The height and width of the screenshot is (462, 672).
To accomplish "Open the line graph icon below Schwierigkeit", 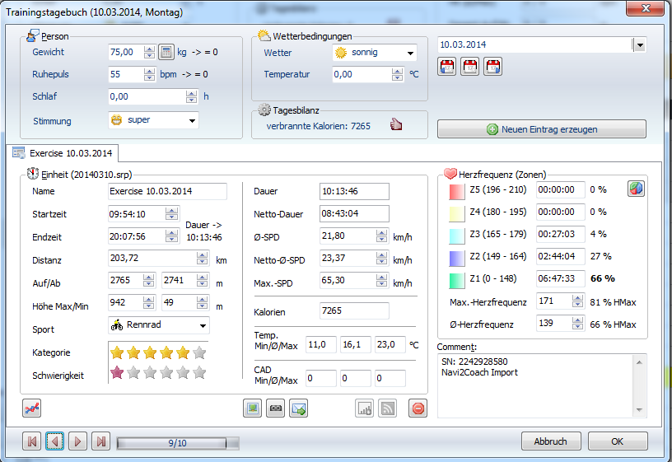I will 32,407.
